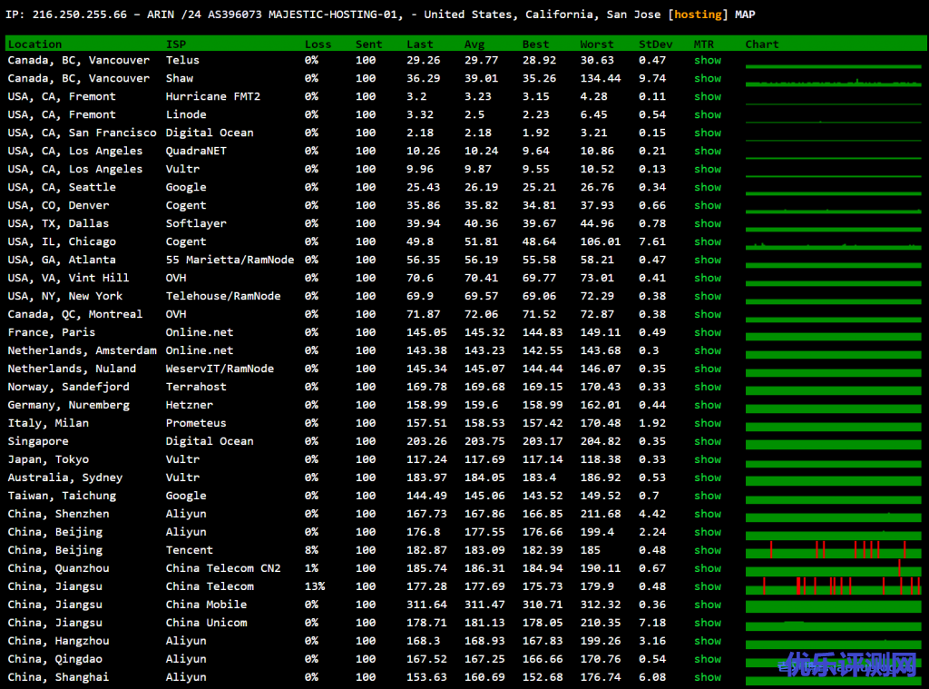Show MTR for Hetzner Nuremberg row
This screenshot has height=689, width=929.
(x=707, y=405)
